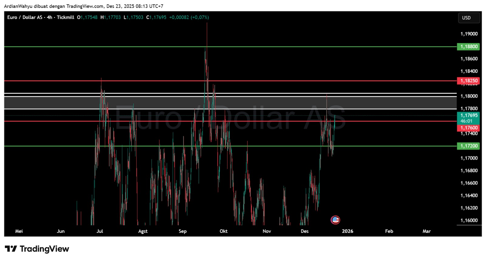Select the gray shaded zone rectangle

213,103
